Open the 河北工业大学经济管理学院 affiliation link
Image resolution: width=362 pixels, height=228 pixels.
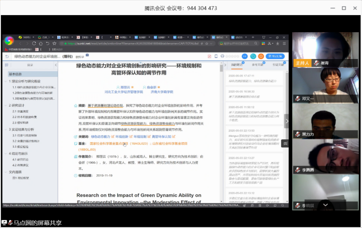coord(124,92)
